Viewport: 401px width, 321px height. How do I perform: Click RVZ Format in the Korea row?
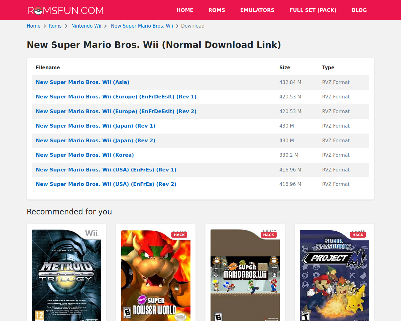tap(336, 155)
